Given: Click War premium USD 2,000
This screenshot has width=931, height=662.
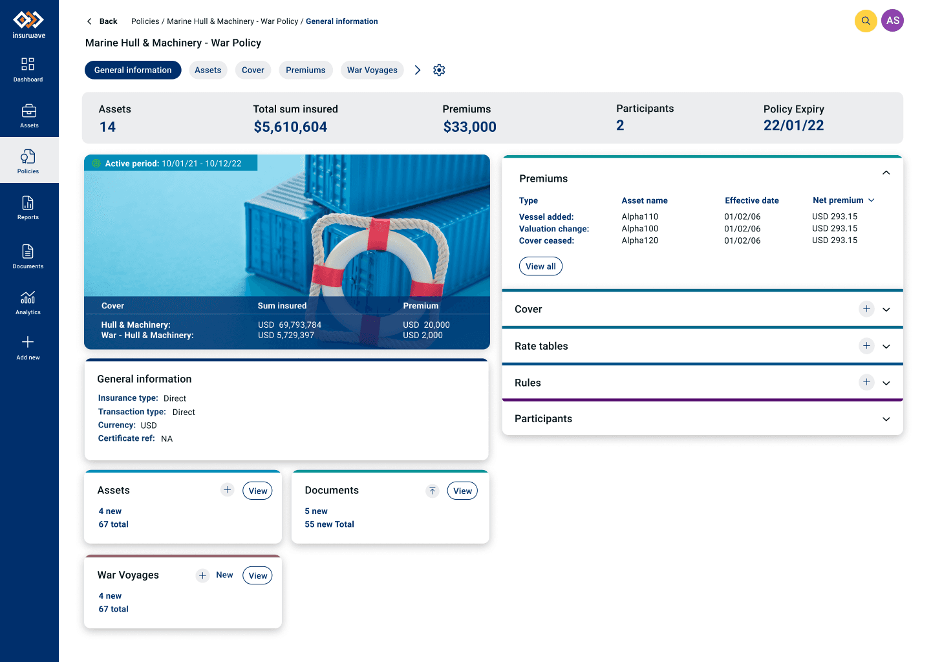Looking at the screenshot, I should click(423, 335).
